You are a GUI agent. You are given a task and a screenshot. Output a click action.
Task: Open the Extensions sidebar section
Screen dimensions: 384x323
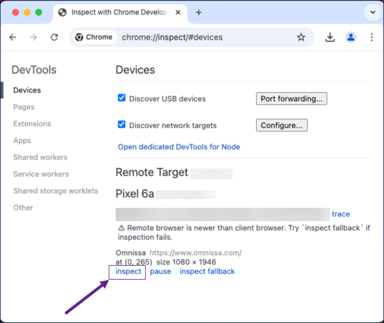32,124
